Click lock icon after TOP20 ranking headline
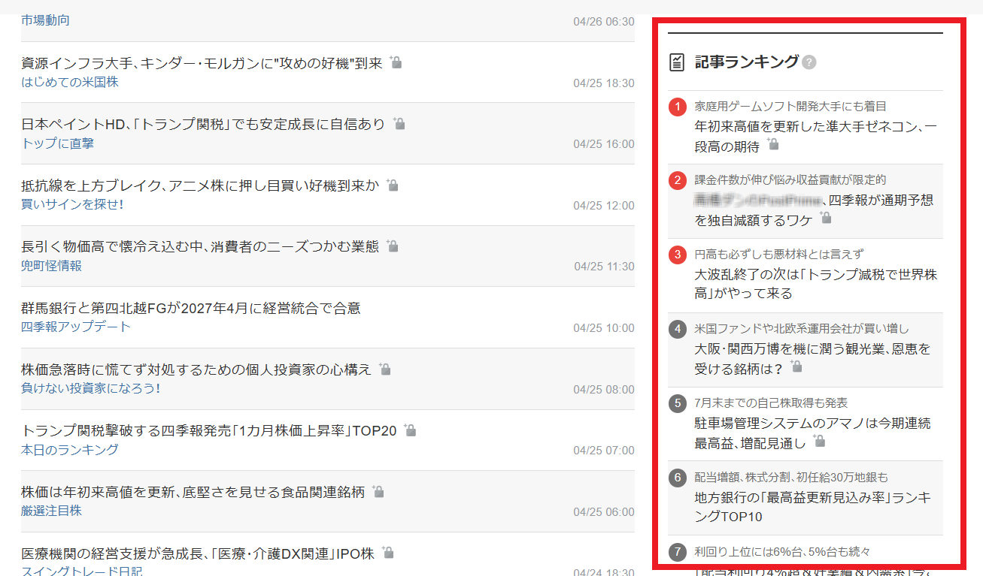Viewport: 983px width, 576px height. [x=409, y=430]
